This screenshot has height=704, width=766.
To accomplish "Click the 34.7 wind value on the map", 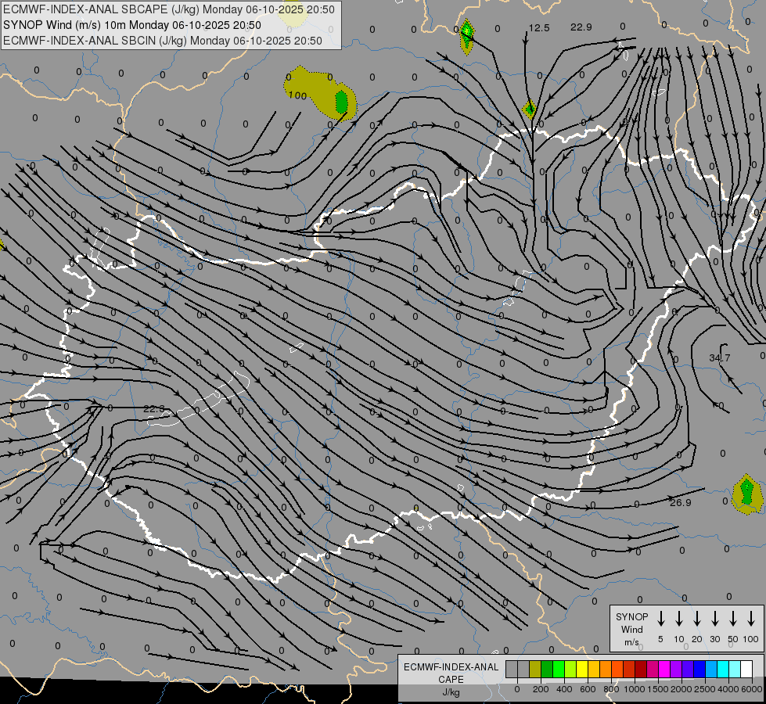I will 720,358.
